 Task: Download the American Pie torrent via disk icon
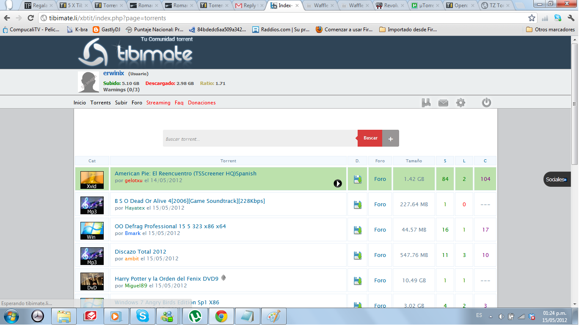(x=358, y=179)
